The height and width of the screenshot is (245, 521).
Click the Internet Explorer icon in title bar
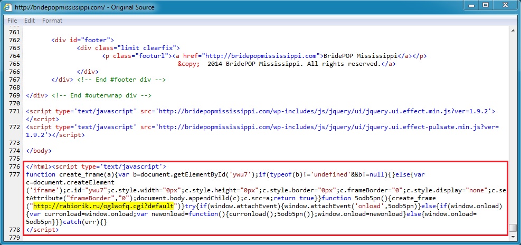pos(8,7)
